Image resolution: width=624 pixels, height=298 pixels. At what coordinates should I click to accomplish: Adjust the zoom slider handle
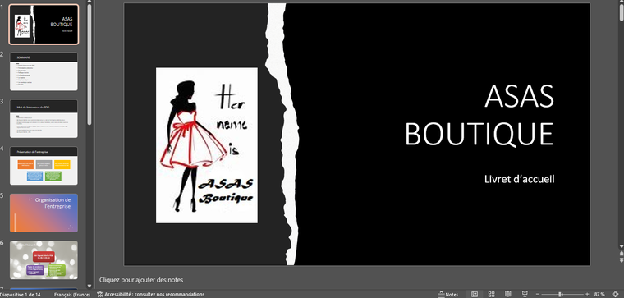[560, 295]
